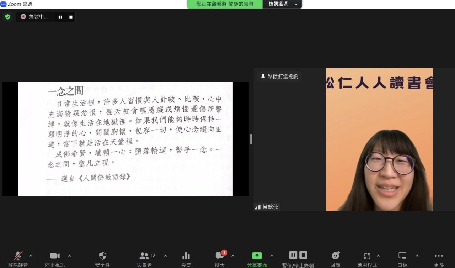Viewport: 455px width, 268px height.
Task: Click the connection strength bars beside 侯懿健
Action: [x=257, y=207]
